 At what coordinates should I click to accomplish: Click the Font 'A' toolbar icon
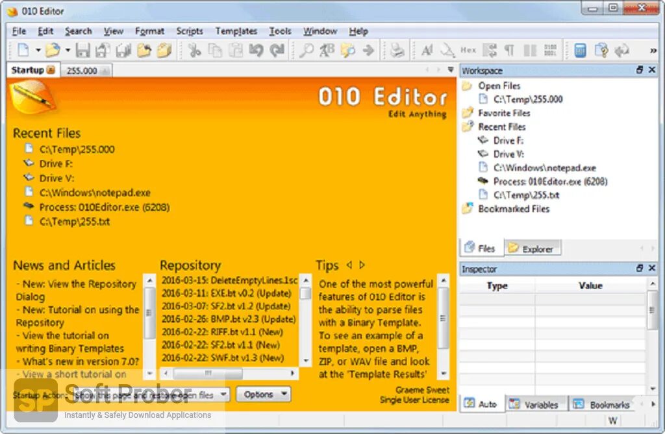[427, 51]
